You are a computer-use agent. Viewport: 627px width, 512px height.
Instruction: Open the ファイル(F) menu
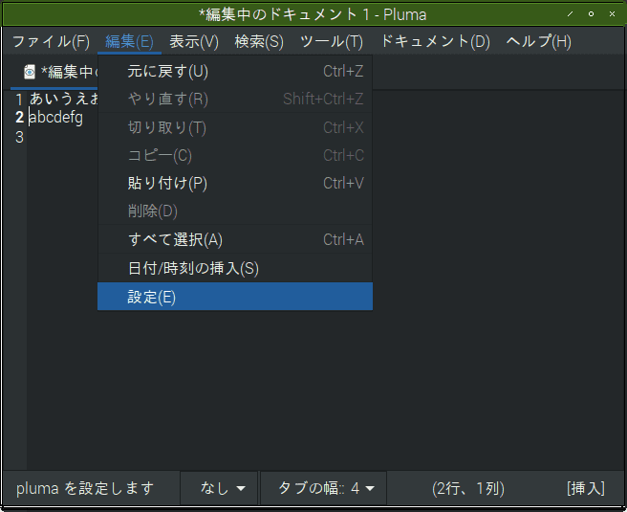pos(52,42)
